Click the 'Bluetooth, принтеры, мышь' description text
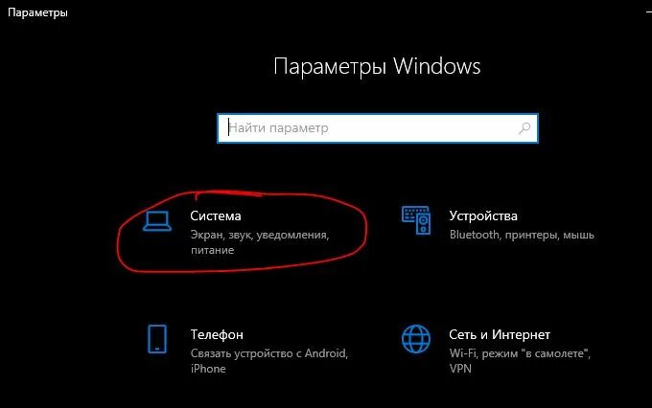652x408 pixels. click(x=522, y=235)
